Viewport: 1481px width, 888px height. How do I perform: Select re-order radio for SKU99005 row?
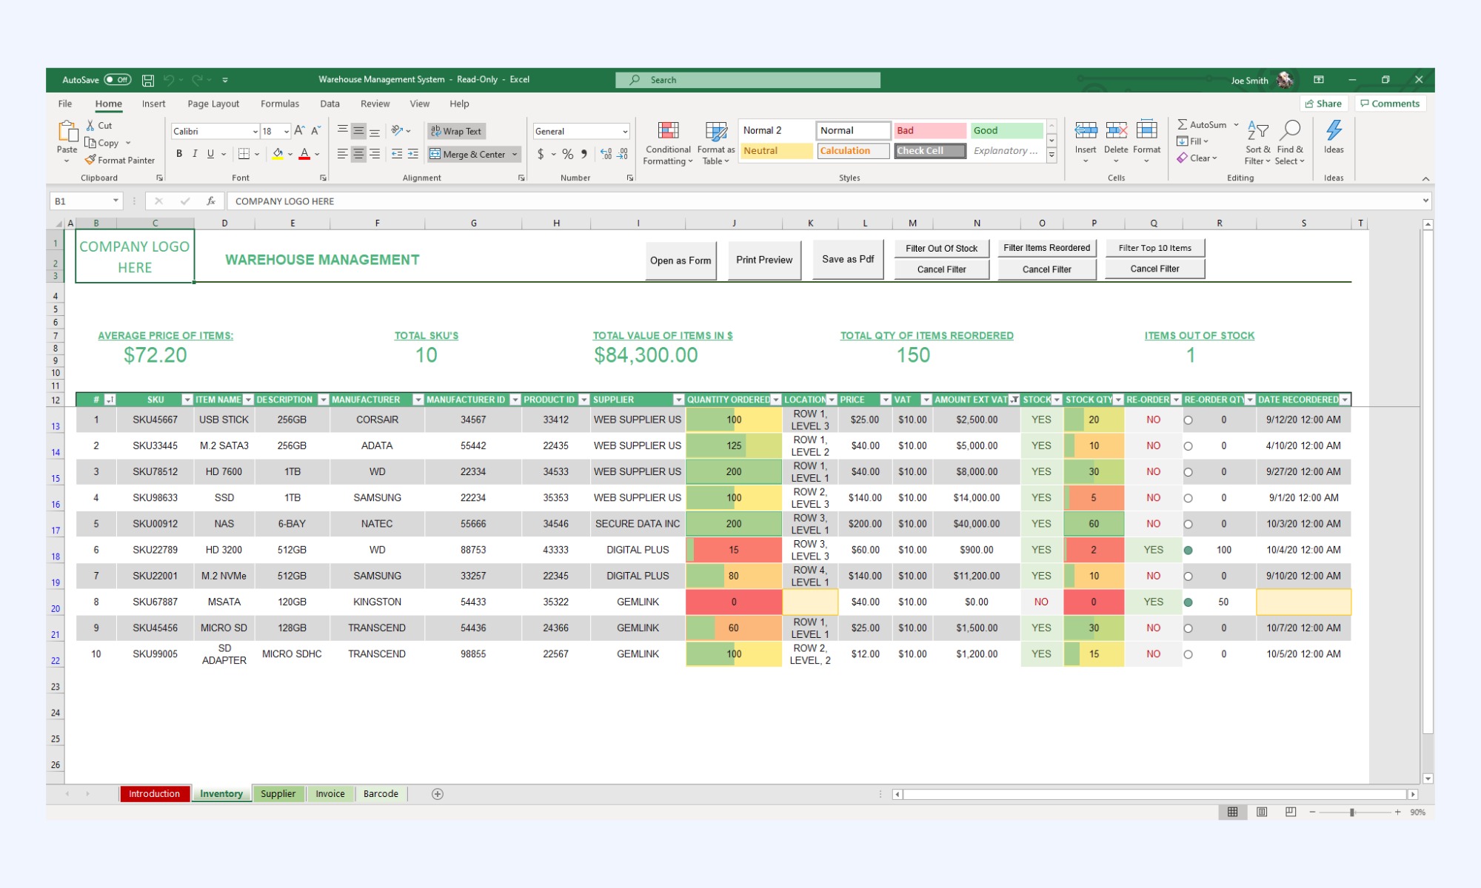point(1188,655)
